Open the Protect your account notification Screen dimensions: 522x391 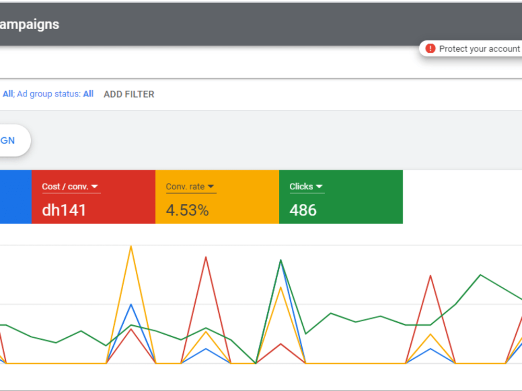pyautogui.click(x=470, y=48)
